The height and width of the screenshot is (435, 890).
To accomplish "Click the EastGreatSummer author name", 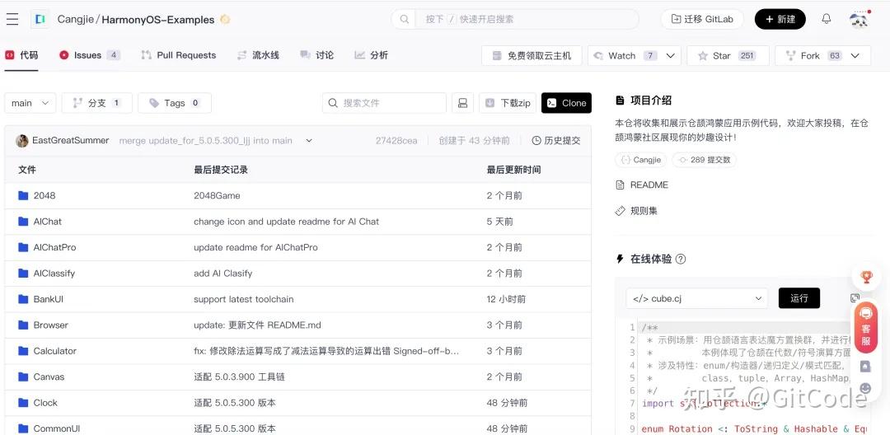I will click(x=70, y=141).
